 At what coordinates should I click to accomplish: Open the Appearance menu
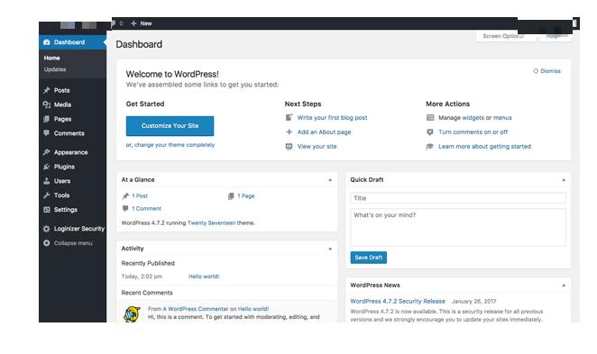click(72, 152)
